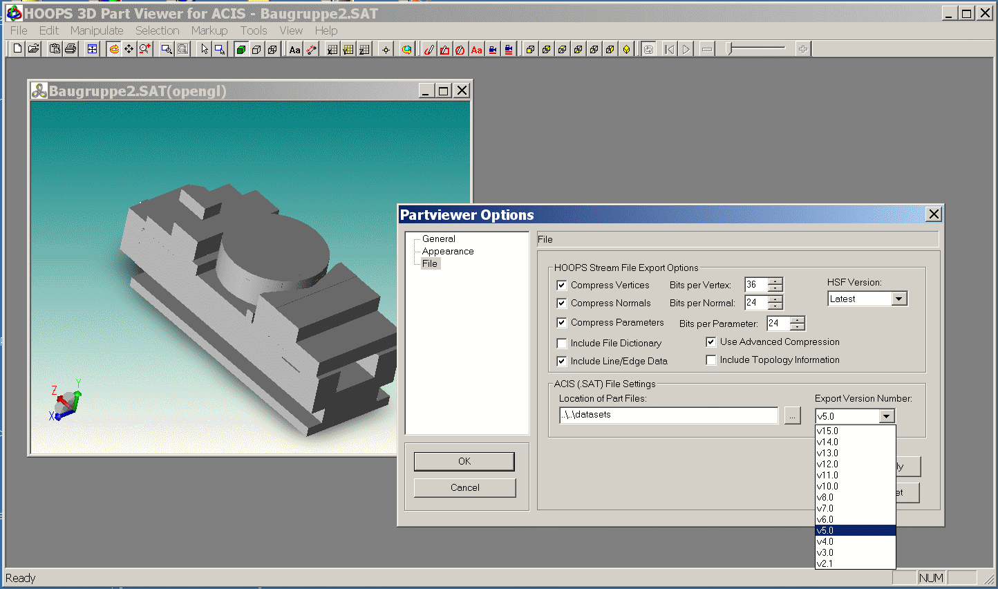This screenshot has height=589, width=998.
Task: Increase Bits per Vertex with up arrow
Action: tap(775, 281)
